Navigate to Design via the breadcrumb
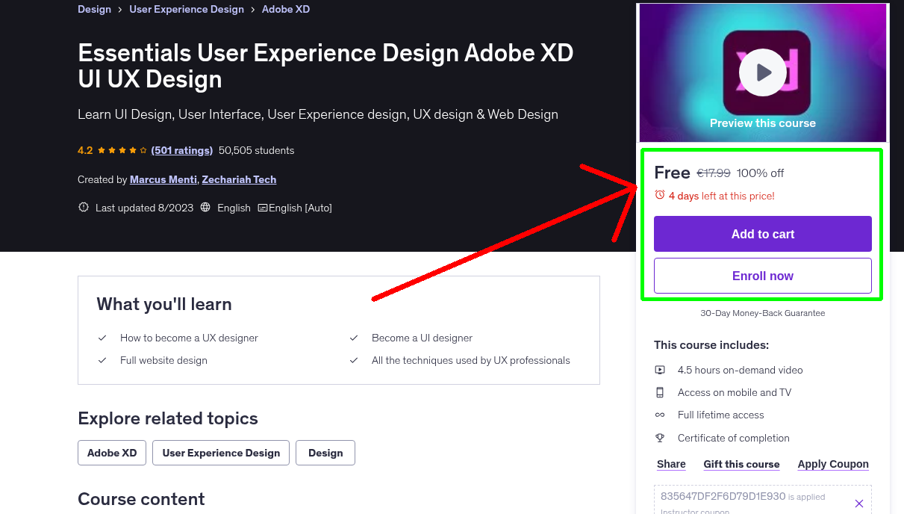Viewport: 904px width, 514px height. pos(94,9)
